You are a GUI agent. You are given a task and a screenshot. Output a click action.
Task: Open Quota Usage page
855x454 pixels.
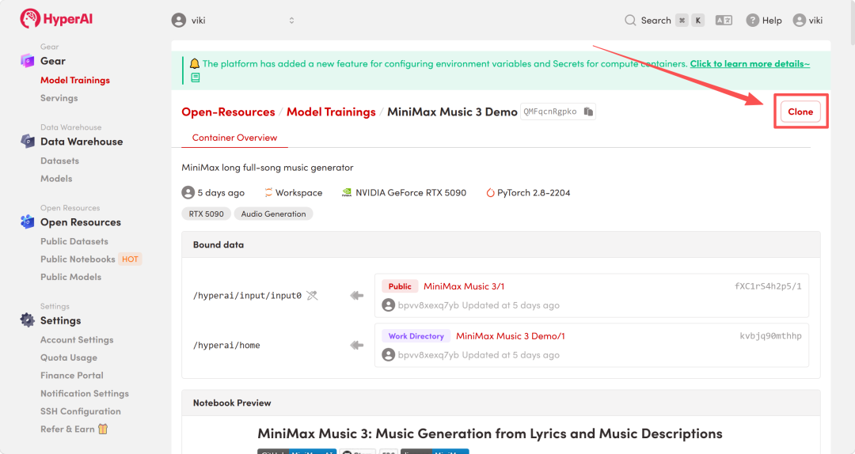coord(69,358)
